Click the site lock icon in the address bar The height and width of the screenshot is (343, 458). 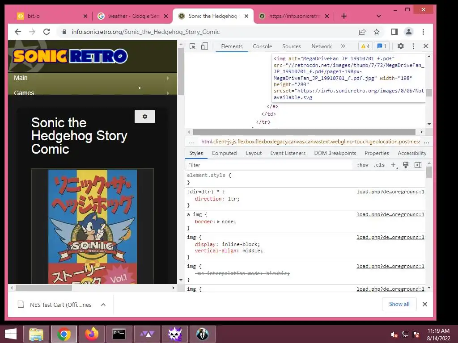(x=64, y=32)
